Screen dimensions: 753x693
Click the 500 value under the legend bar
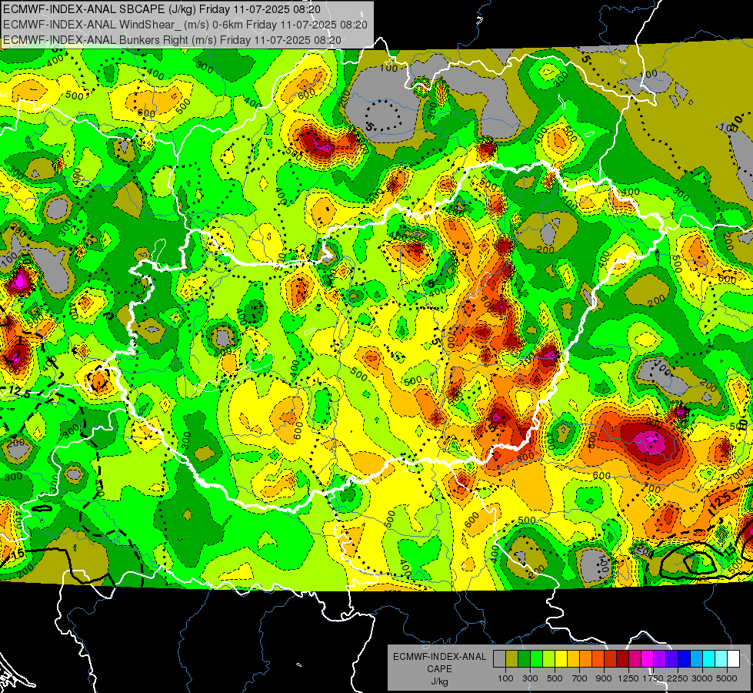(555, 678)
